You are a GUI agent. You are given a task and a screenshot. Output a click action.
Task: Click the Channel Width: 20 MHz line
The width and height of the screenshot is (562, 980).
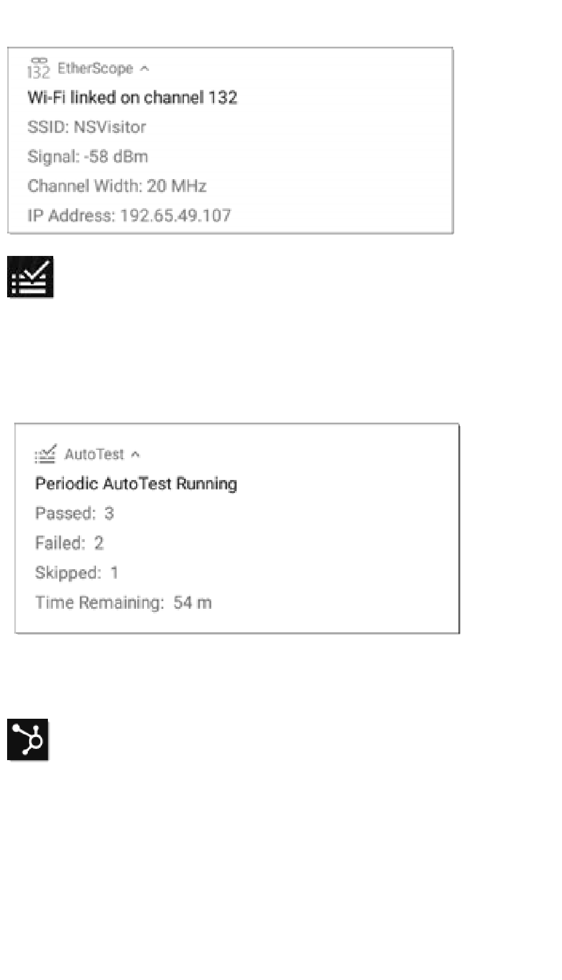(x=117, y=186)
